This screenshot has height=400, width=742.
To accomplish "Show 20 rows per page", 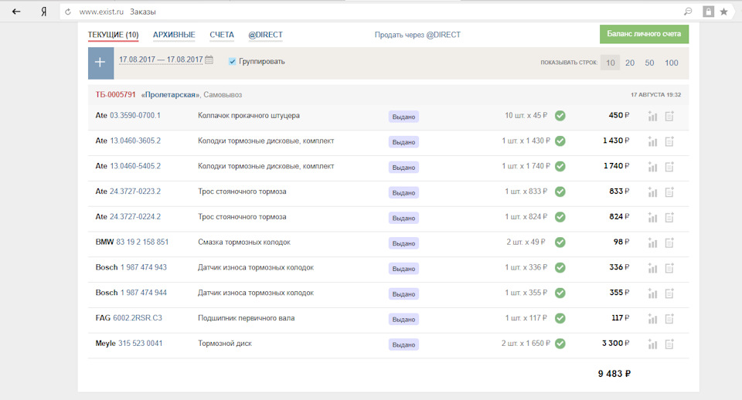I will tap(630, 63).
